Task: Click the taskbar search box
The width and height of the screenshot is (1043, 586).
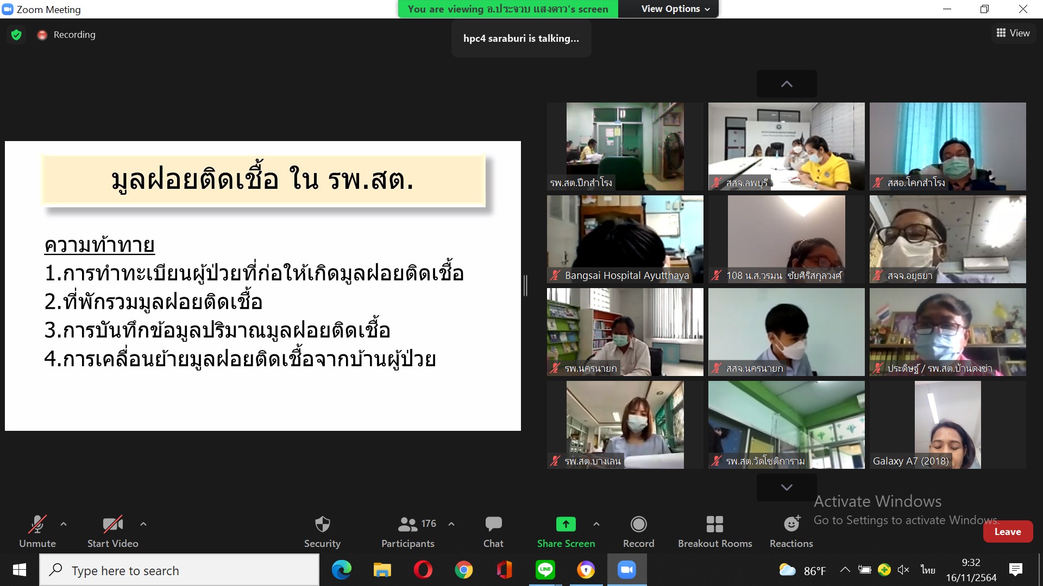Action: click(x=179, y=570)
